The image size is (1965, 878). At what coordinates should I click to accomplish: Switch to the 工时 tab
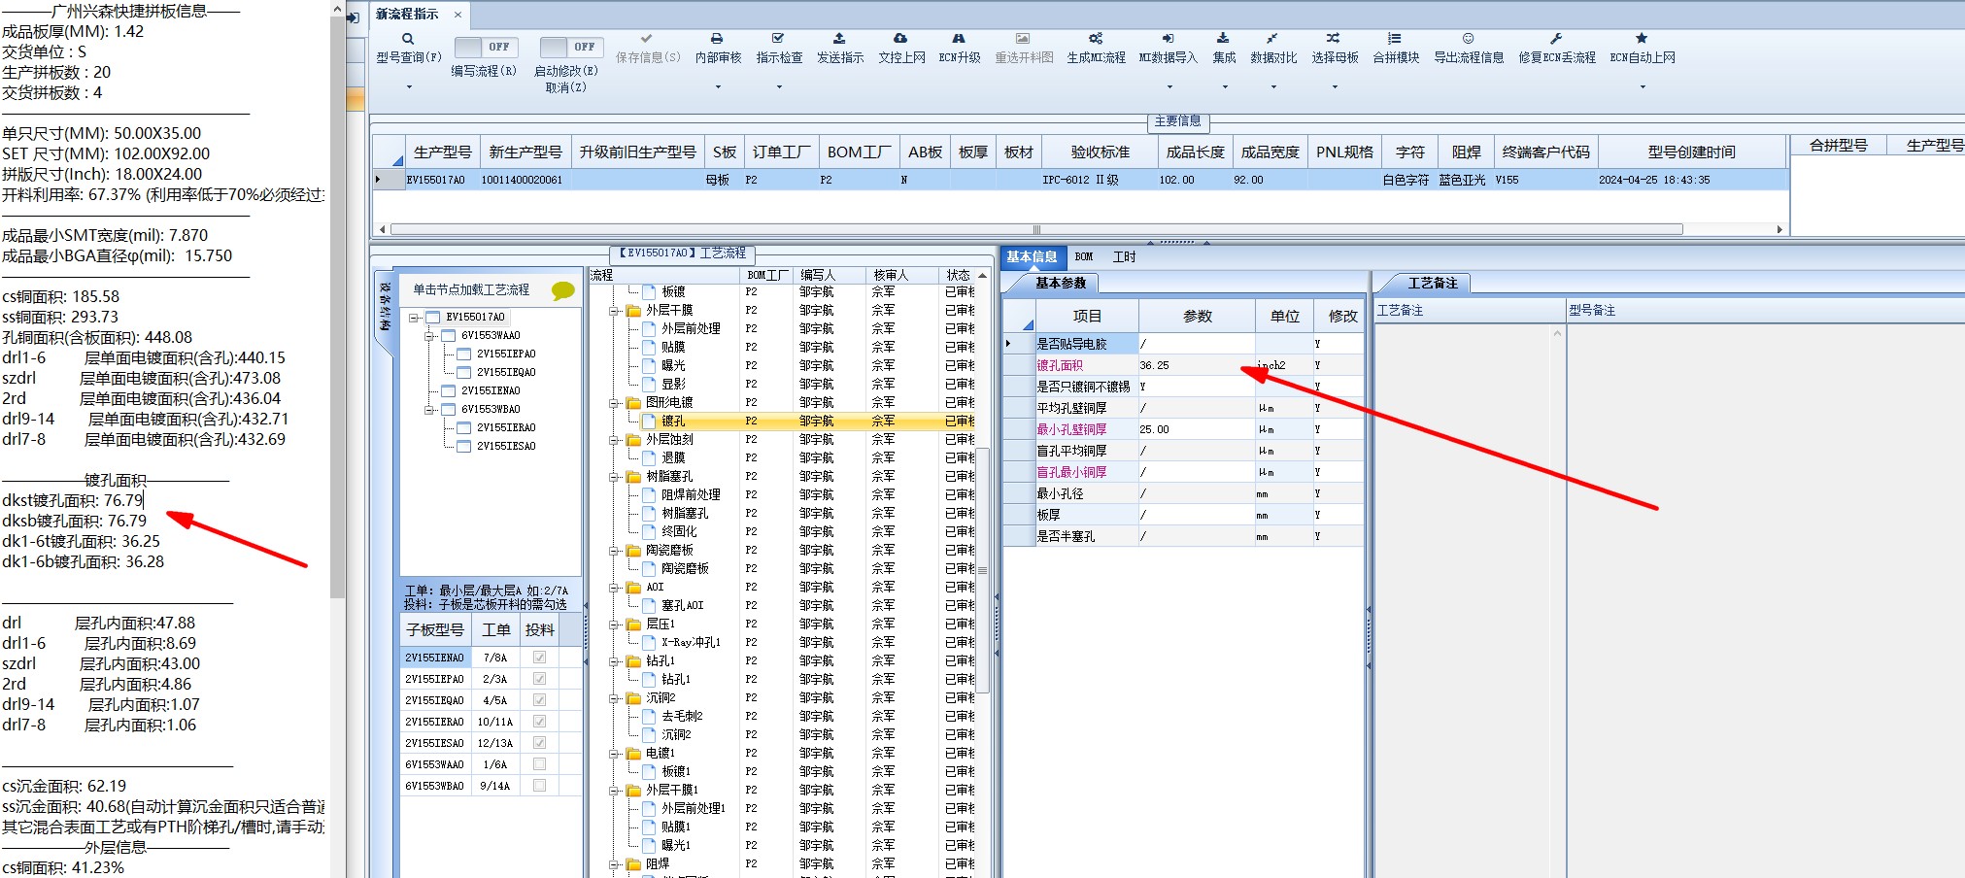[x=1124, y=256]
